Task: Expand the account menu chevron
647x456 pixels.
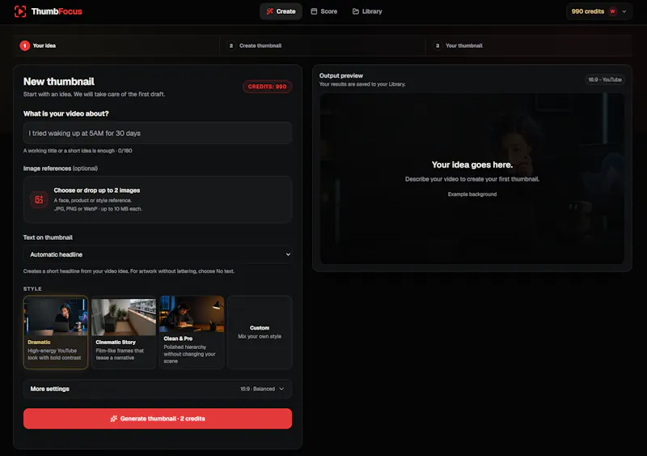Action: point(624,11)
